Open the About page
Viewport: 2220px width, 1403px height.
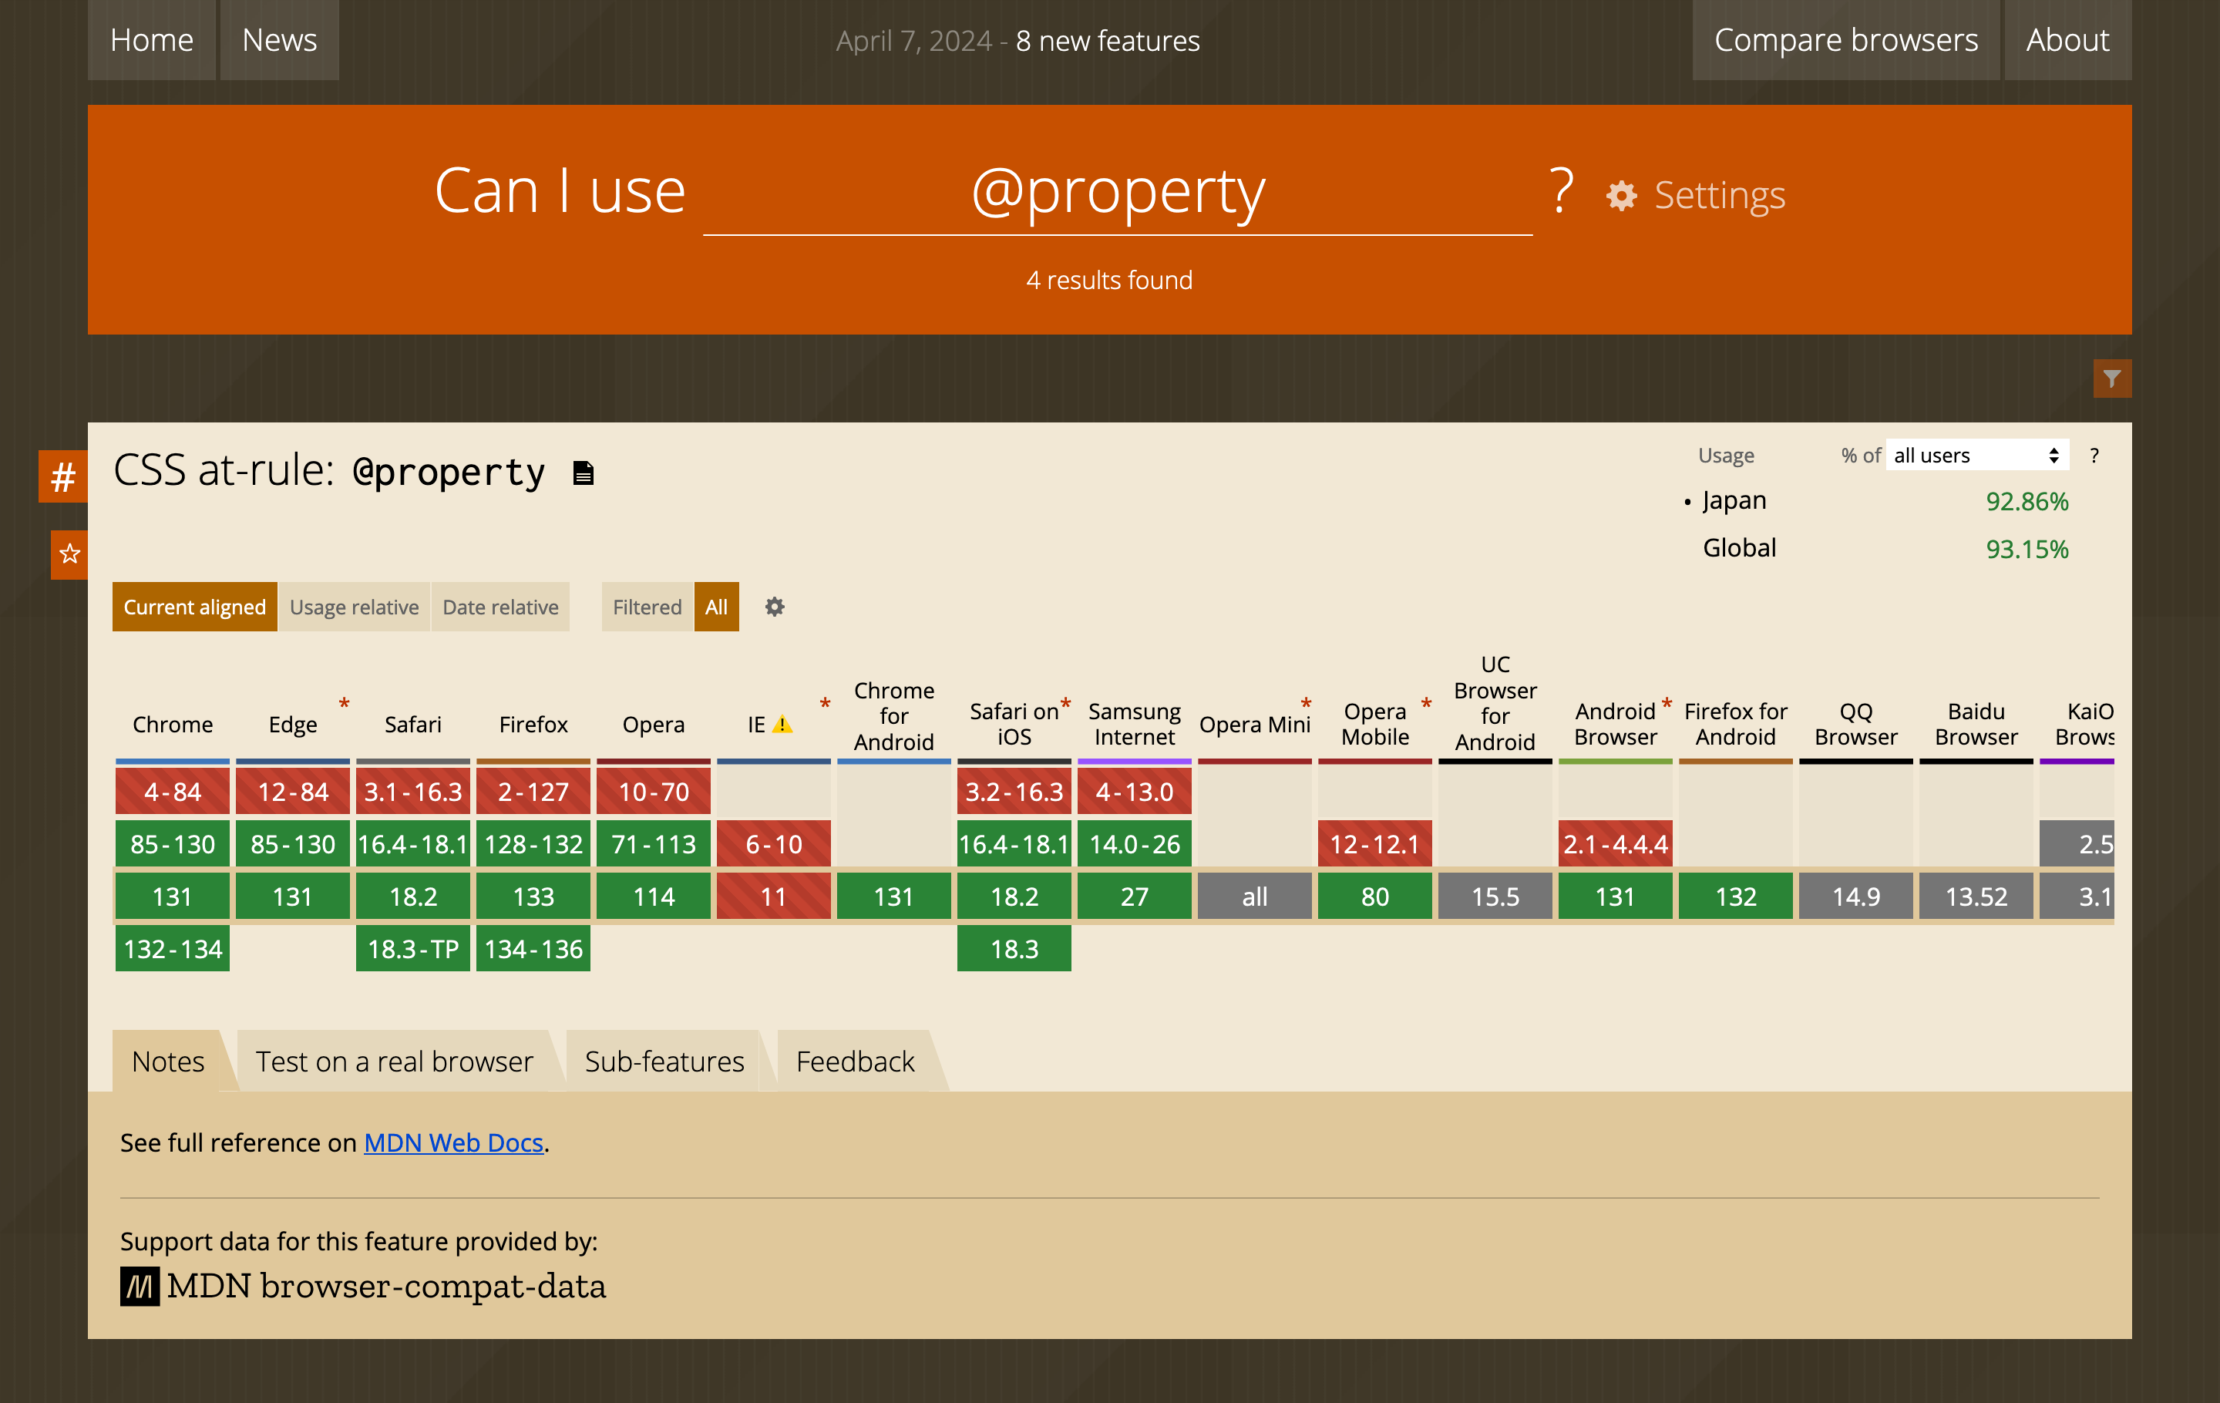pos(2067,39)
